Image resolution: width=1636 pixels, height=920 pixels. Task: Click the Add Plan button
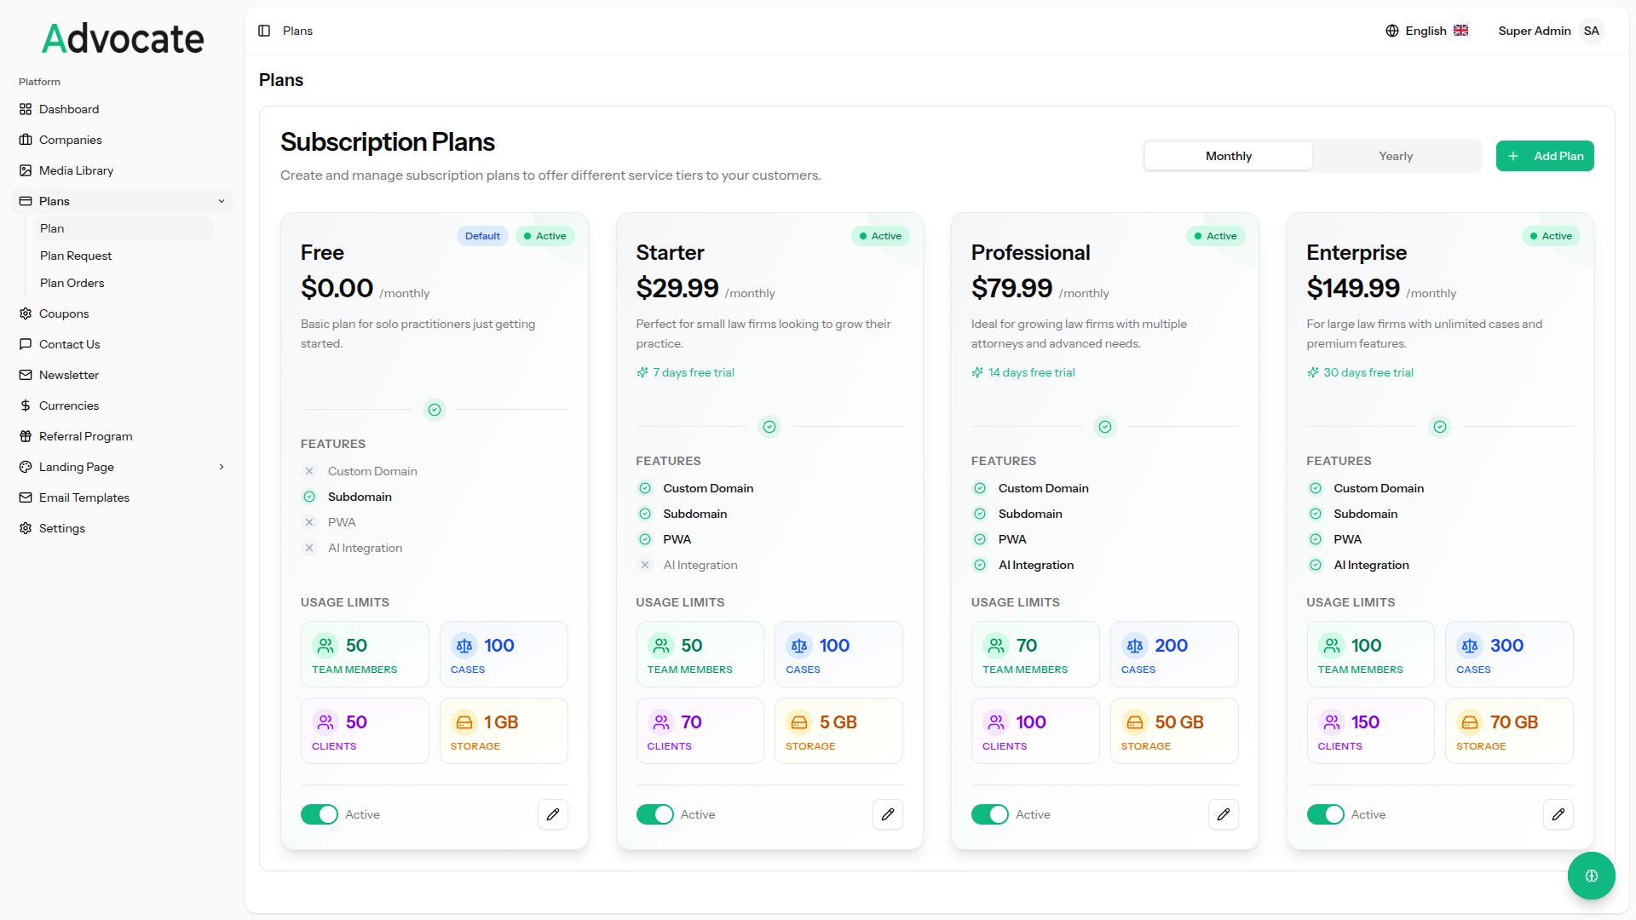tap(1545, 156)
